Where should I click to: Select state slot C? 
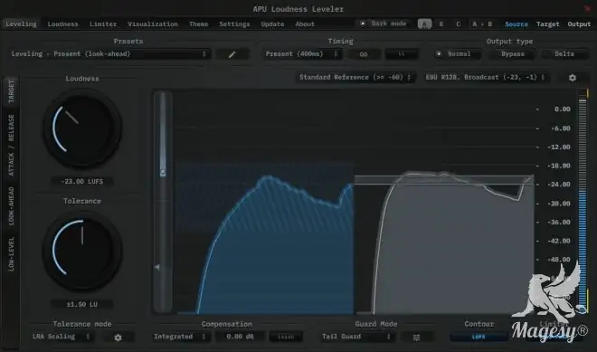458,24
